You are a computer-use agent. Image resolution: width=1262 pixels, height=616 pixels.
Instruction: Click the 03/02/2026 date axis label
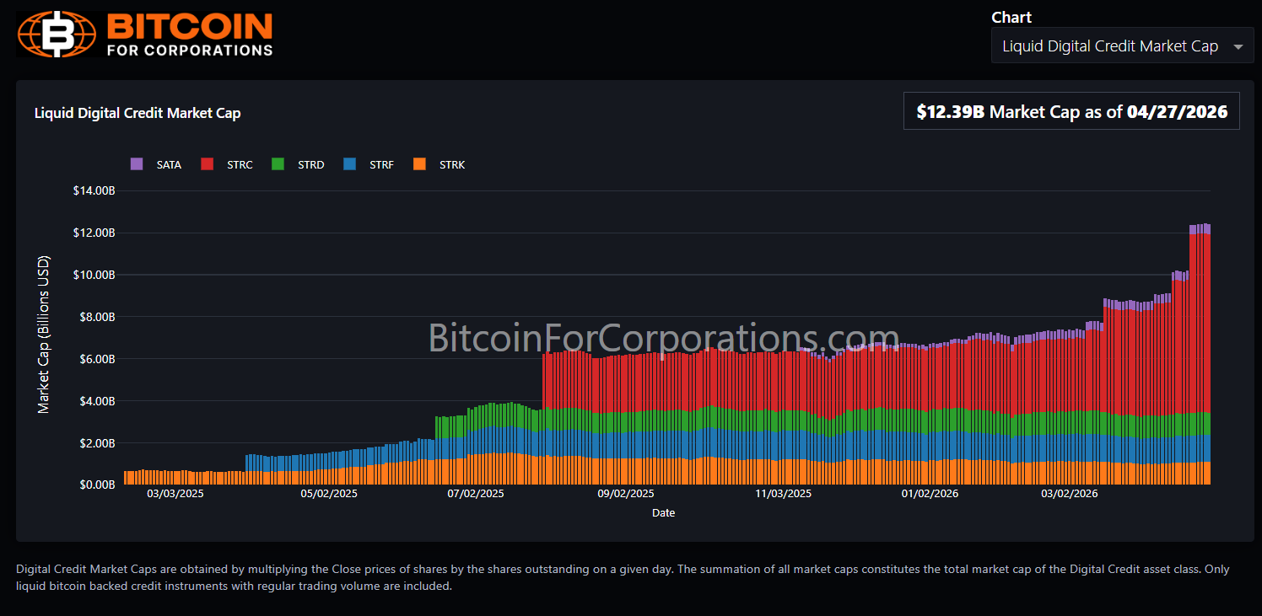pyautogui.click(x=1069, y=494)
